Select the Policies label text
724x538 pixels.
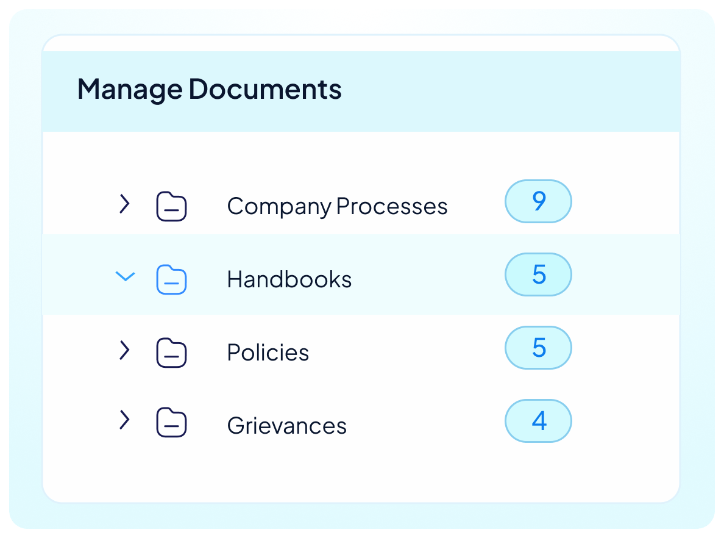[x=268, y=353]
